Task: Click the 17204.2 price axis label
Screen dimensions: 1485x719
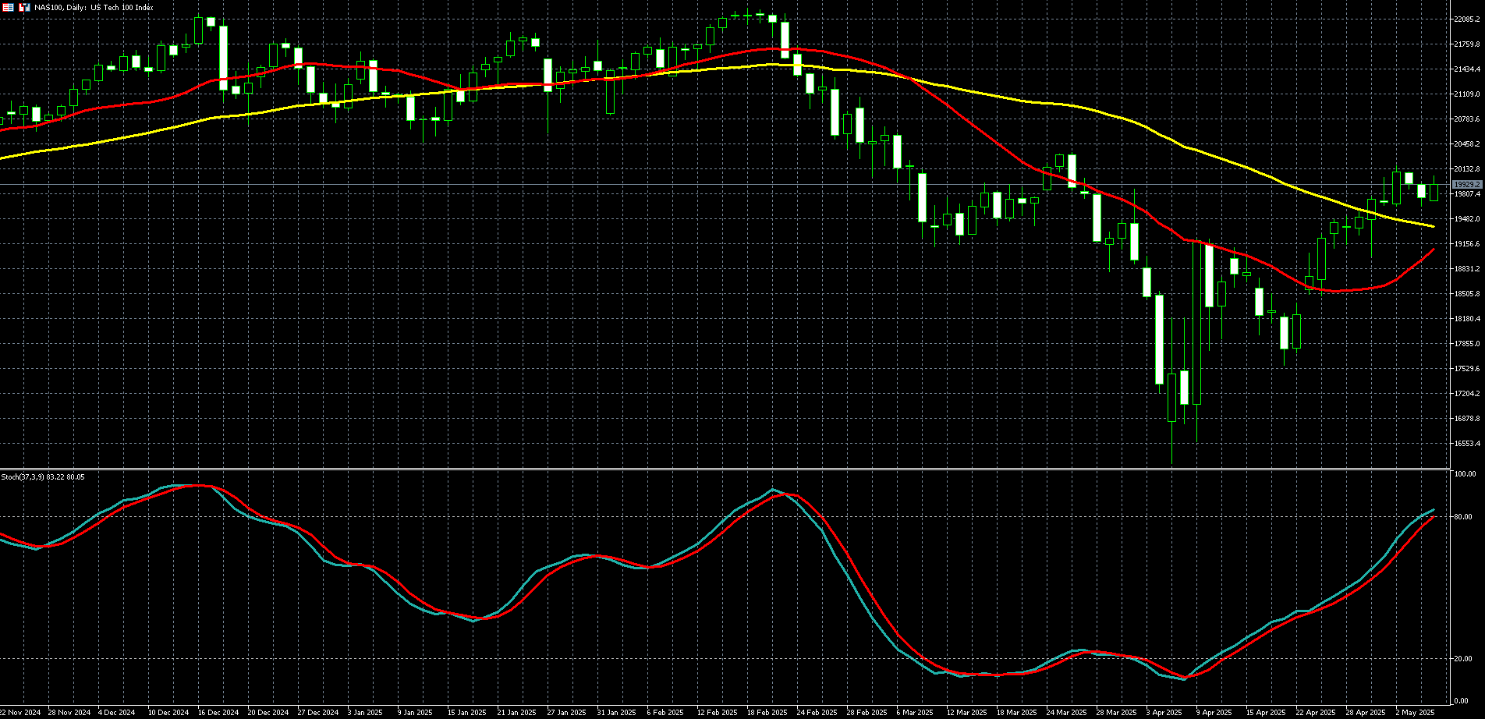Action: click(x=1466, y=394)
